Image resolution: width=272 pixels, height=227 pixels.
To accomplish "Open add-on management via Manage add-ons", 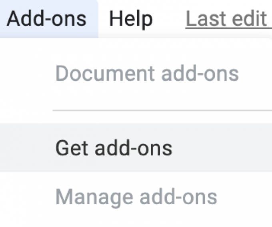I will tap(136, 197).
